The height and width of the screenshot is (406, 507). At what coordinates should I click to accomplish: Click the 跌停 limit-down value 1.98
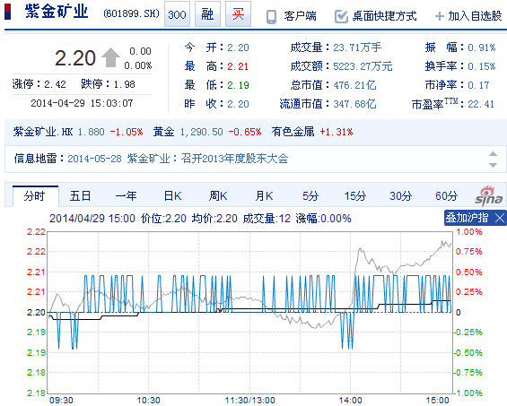[x=125, y=84]
